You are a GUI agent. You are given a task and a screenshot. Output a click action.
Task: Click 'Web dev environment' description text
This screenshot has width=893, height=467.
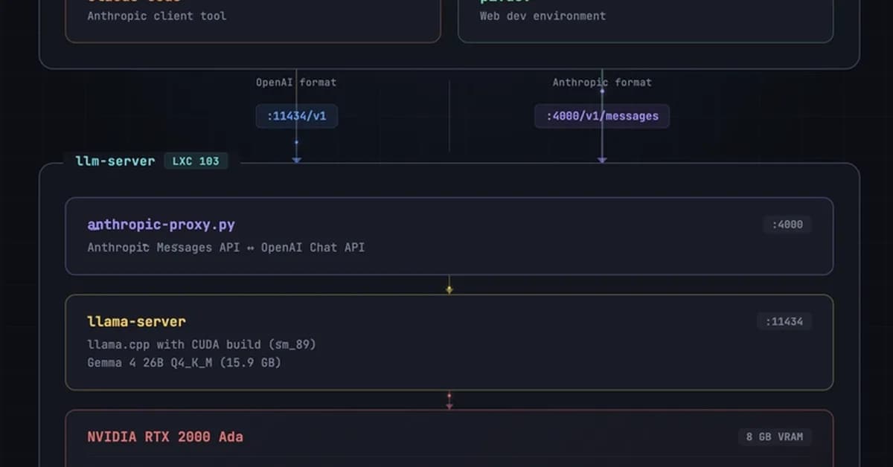(542, 16)
